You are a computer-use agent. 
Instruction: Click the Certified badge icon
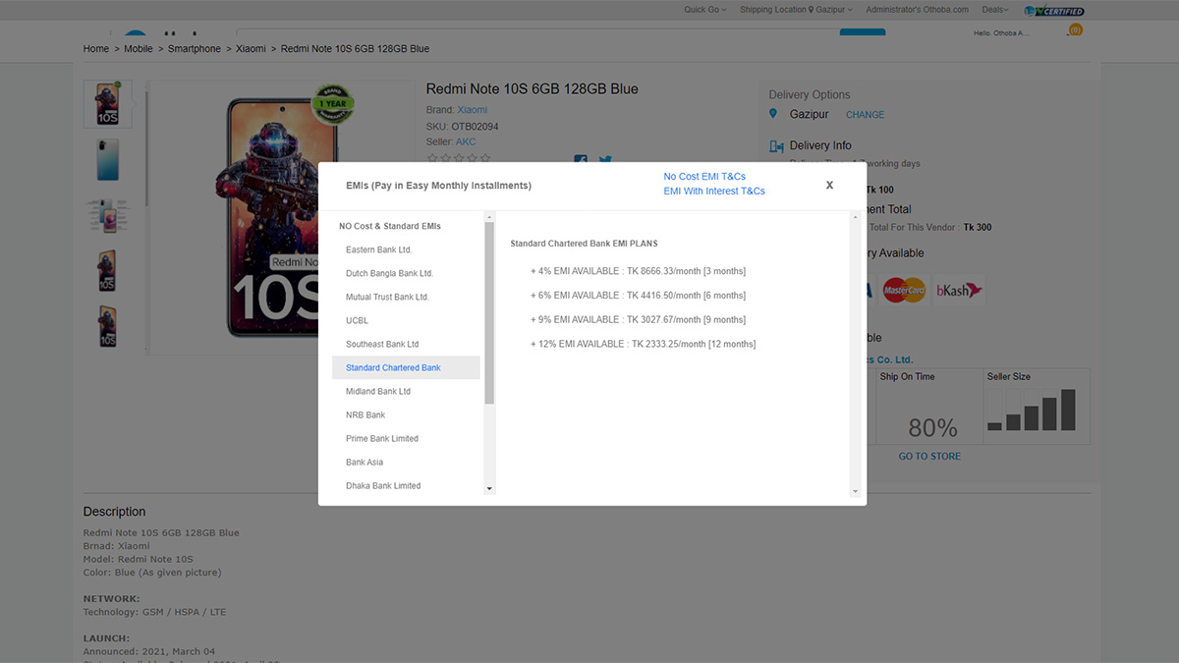tap(1054, 11)
